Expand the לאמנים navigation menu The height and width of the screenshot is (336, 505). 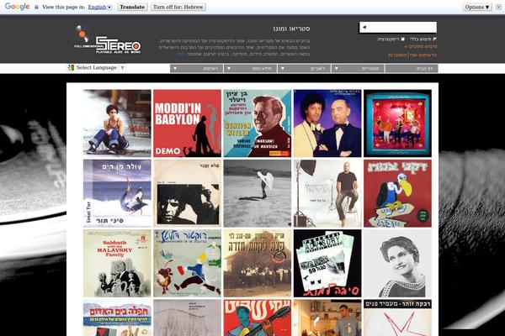click(304, 68)
